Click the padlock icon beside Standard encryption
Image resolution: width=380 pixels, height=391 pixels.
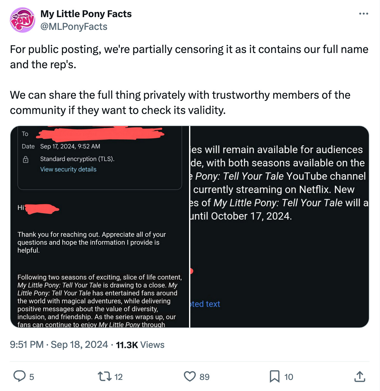pos(26,159)
